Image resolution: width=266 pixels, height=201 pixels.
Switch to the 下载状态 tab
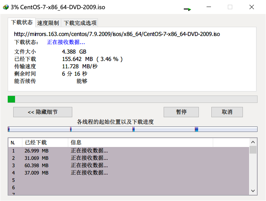[22, 22]
